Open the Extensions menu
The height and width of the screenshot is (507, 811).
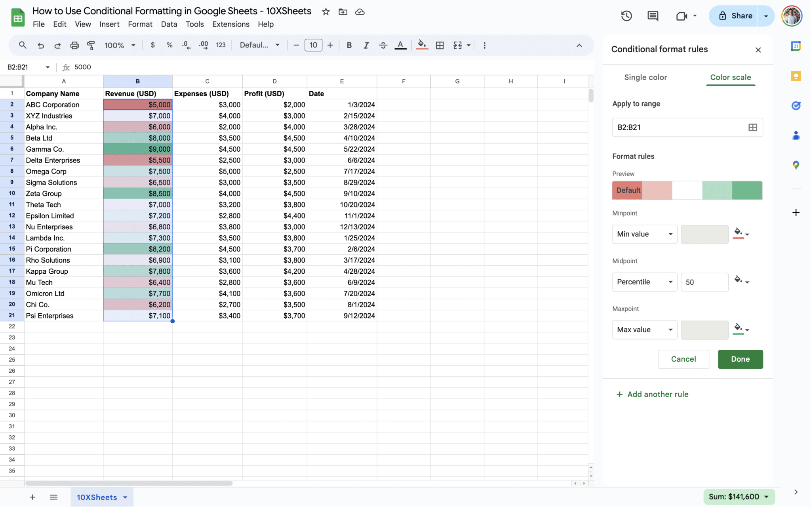tap(230, 24)
